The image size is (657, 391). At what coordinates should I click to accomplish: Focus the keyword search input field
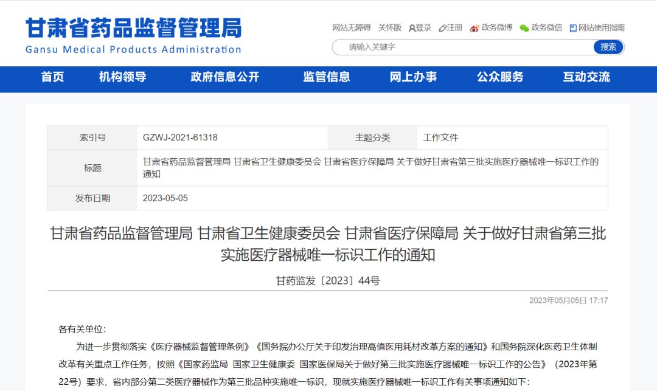point(463,47)
